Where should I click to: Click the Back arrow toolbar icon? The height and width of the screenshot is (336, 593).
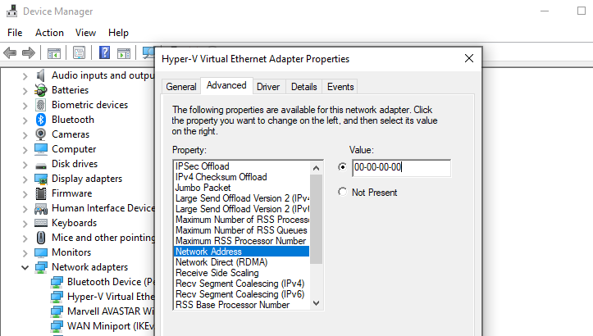coord(10,52)
